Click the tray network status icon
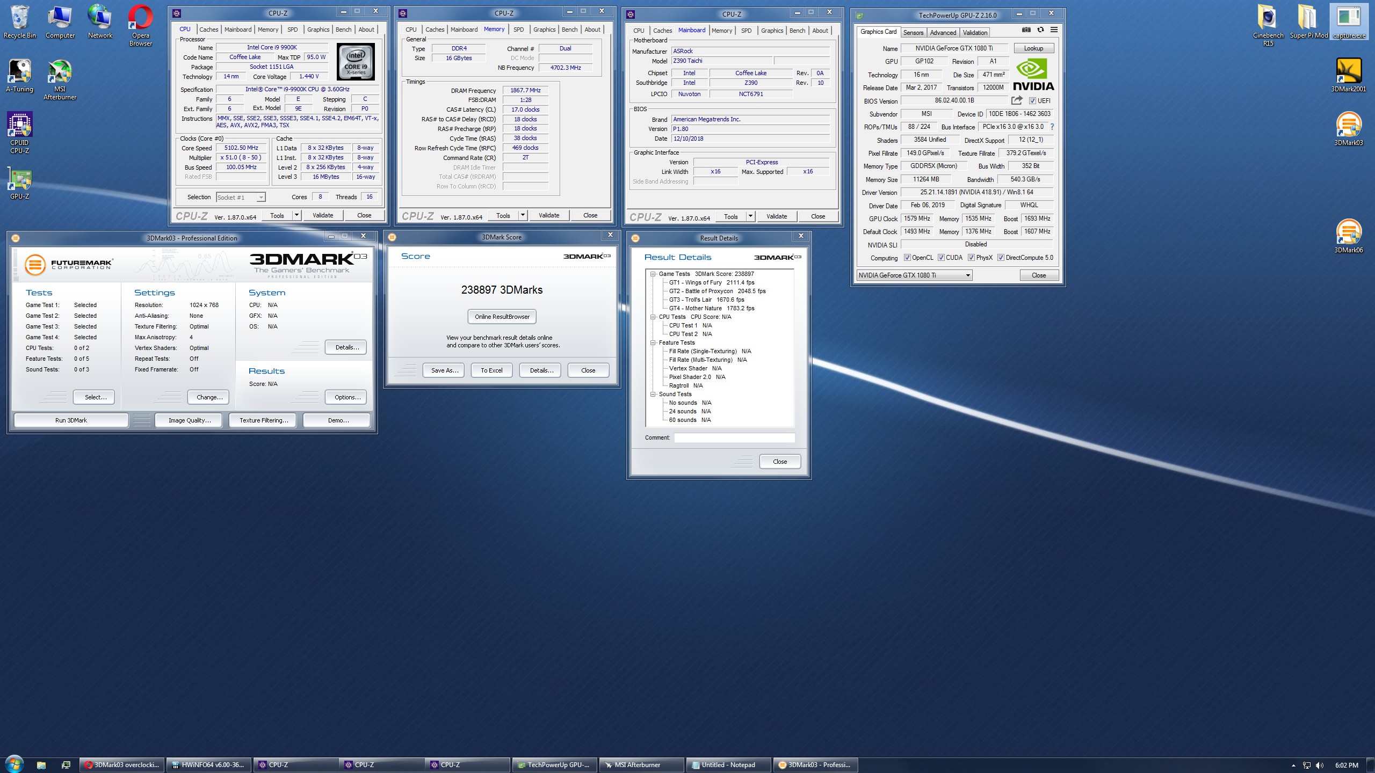The width and height of the screenshot is (1375, 773). pyautogui.click(x=1307, y=765)
